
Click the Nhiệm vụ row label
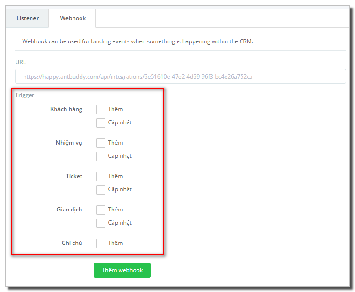point(69,143)
